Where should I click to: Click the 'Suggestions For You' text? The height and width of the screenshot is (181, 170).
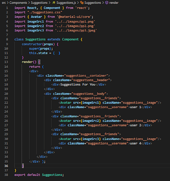(x=78, y=84)
